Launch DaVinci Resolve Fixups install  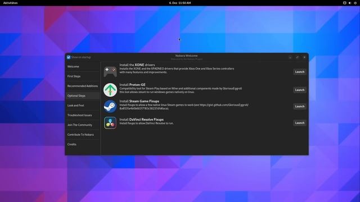pos(300,123)
